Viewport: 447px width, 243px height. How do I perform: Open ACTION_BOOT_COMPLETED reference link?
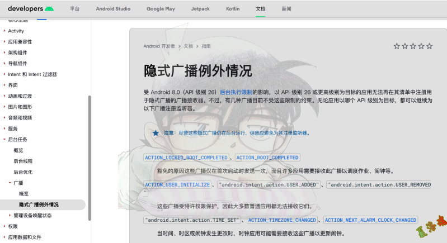pos(267,158)
